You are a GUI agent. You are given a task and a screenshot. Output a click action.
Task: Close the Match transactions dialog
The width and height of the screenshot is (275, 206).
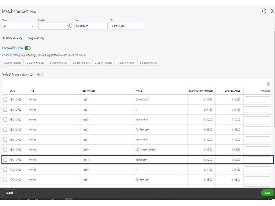[272, 11]
